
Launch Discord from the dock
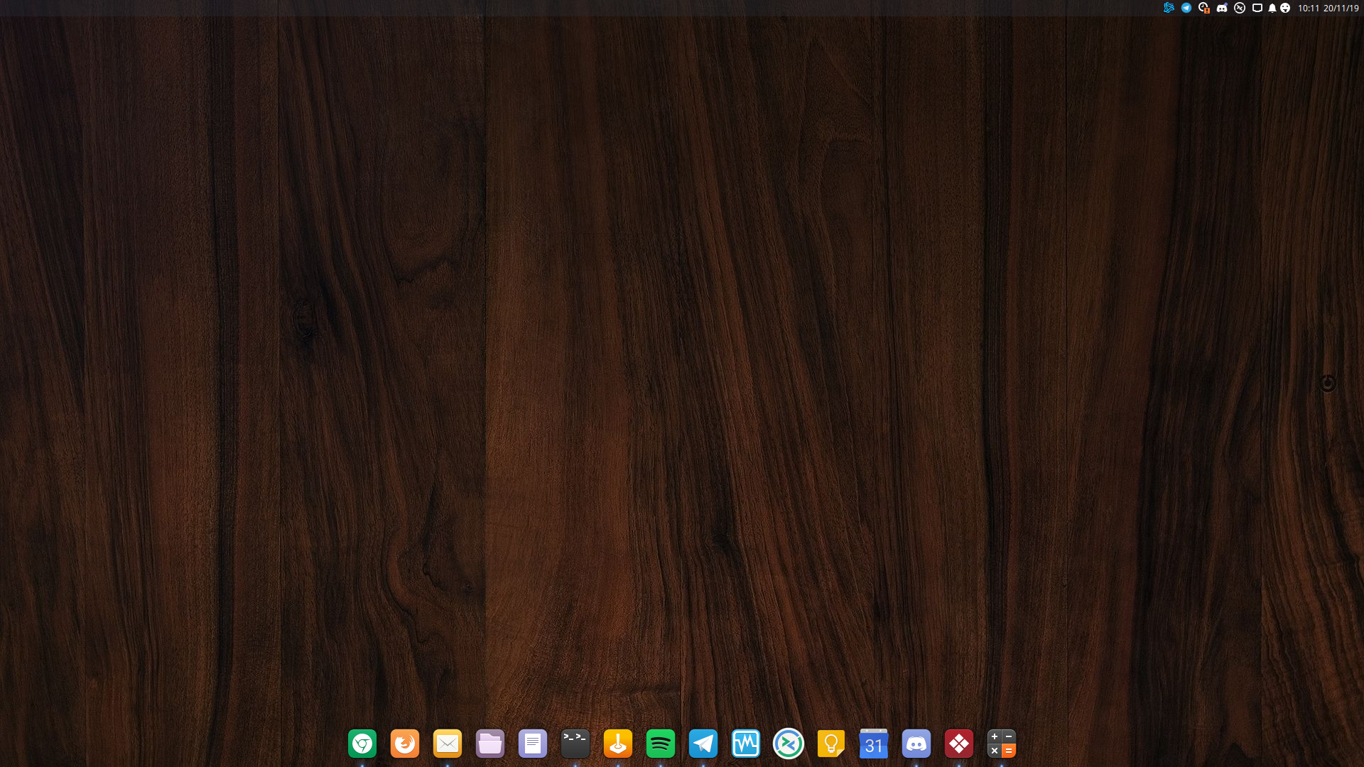[x=916, y=744]
